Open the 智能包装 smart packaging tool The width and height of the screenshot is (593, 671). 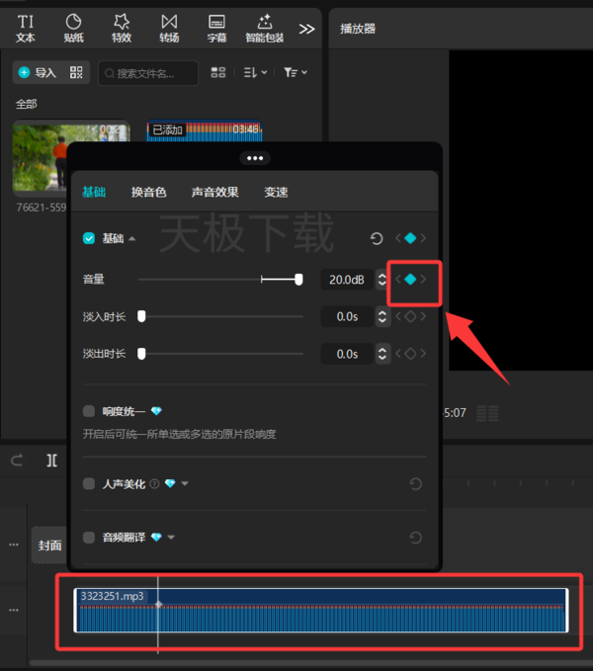click(x=265, y=29)
